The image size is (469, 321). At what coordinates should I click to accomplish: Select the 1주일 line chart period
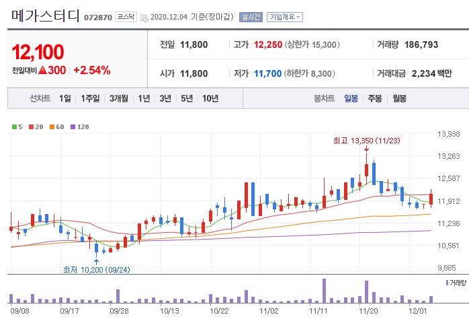coord(90,98)
